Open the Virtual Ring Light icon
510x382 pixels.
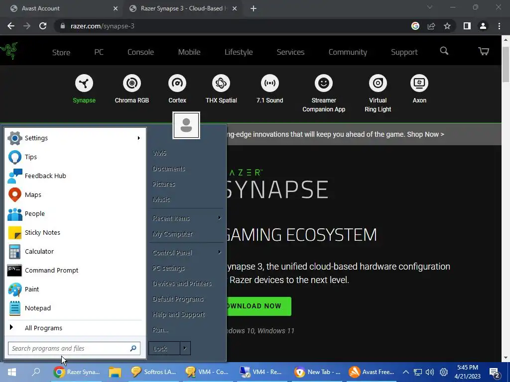378,83
